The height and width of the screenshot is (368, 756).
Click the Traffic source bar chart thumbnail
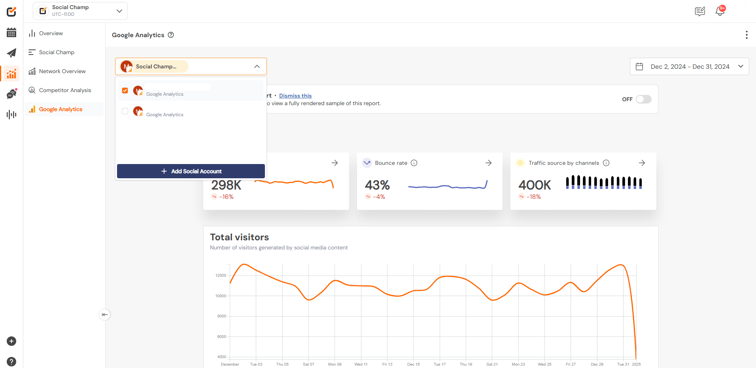[x=604, y=182]
